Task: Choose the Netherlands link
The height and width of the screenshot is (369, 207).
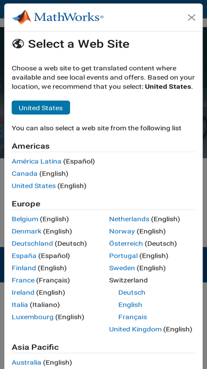Action: [129, 219]
